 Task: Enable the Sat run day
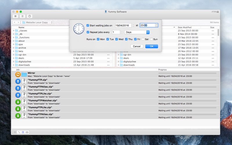143,39
